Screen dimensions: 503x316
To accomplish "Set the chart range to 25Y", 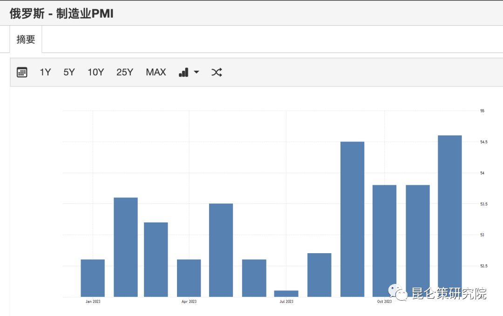I will pyautogui.click(x=125, y=72).
